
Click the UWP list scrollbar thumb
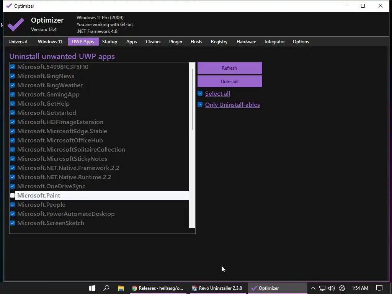[192, 99]
